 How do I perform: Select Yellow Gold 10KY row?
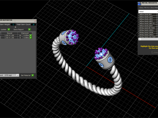click(x=148, y=17)
